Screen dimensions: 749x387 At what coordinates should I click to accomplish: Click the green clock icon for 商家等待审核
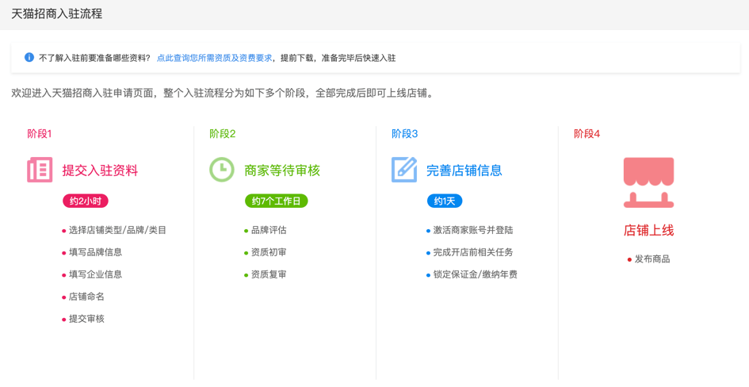[x=222, y=170]
